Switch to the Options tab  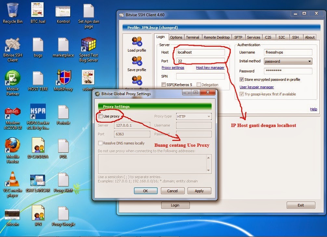tap(176, 37)
